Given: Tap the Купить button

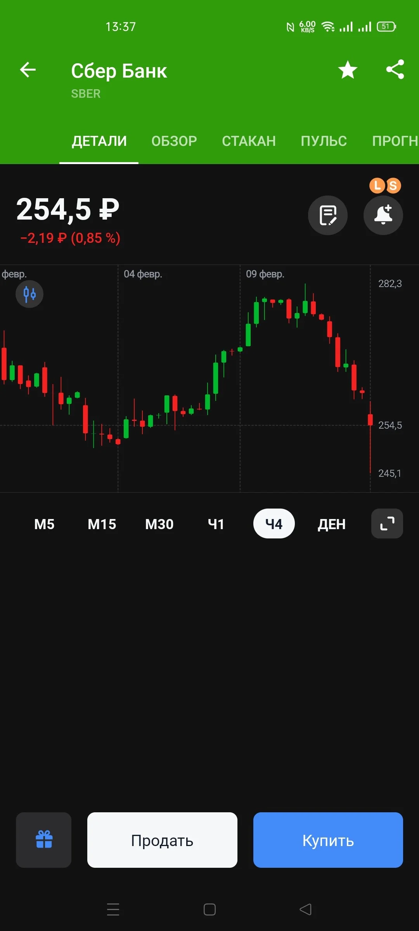Looking at the screenshot, I should coord(328,840).
